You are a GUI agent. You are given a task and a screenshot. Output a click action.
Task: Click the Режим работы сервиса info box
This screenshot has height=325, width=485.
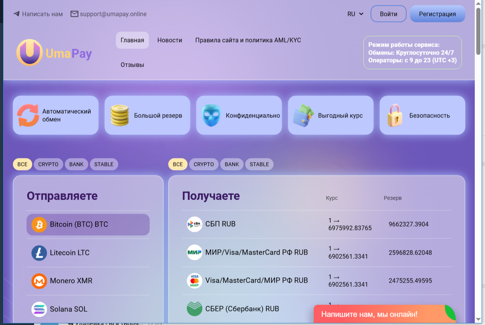point(413,53)
